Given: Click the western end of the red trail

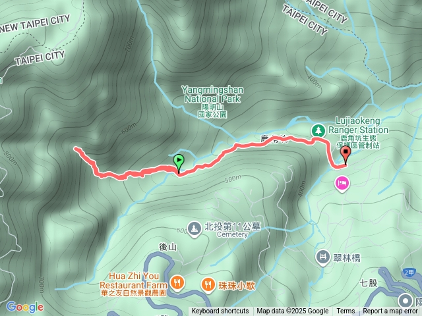Looking at the screenshot, I should (x=76, y=148).
